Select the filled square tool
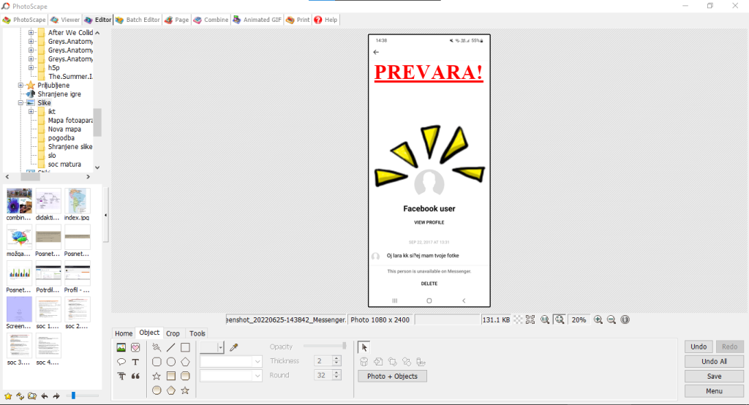Screen dimensions: 749x405 170,376
